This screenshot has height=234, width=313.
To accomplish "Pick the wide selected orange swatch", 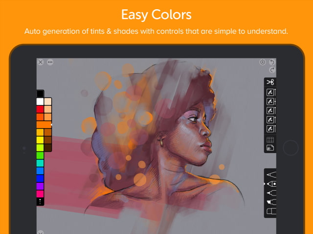I will (44, 125).
